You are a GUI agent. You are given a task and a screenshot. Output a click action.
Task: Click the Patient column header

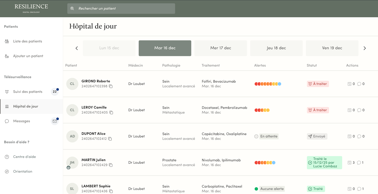pos(71,65)
